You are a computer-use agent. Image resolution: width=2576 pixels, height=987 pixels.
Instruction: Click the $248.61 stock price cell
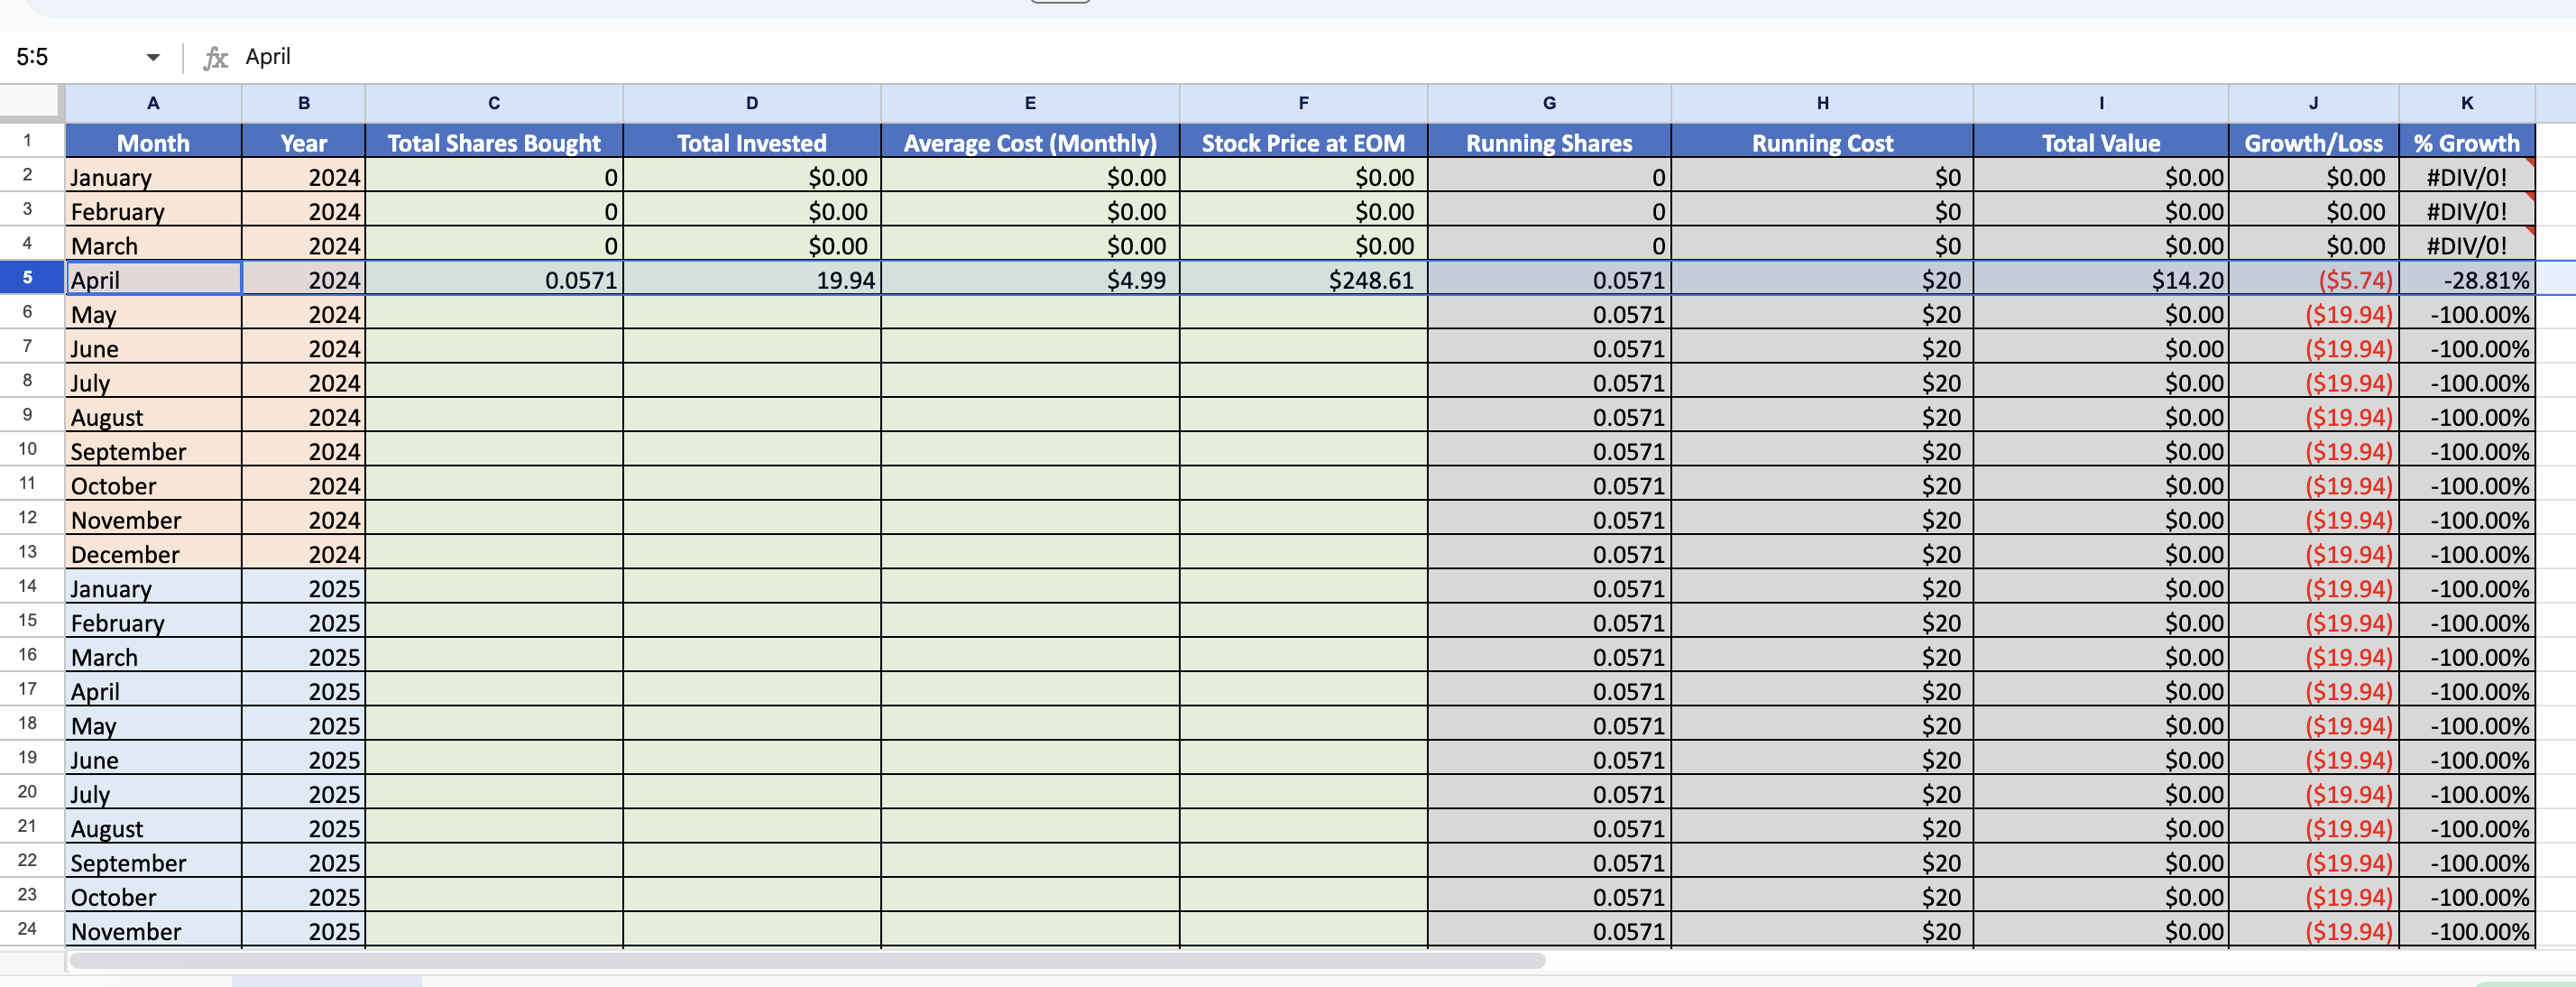[x=1302, y=280]
